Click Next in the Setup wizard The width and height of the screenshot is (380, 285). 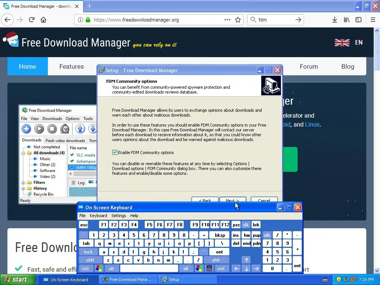click(x=233, y=200)
